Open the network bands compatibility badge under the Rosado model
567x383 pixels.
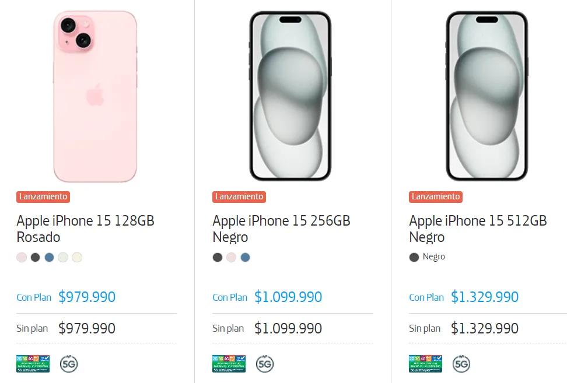pos(33,363)
